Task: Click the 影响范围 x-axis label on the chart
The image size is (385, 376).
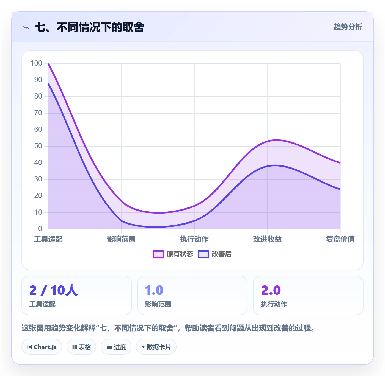Action: [121, 239]
